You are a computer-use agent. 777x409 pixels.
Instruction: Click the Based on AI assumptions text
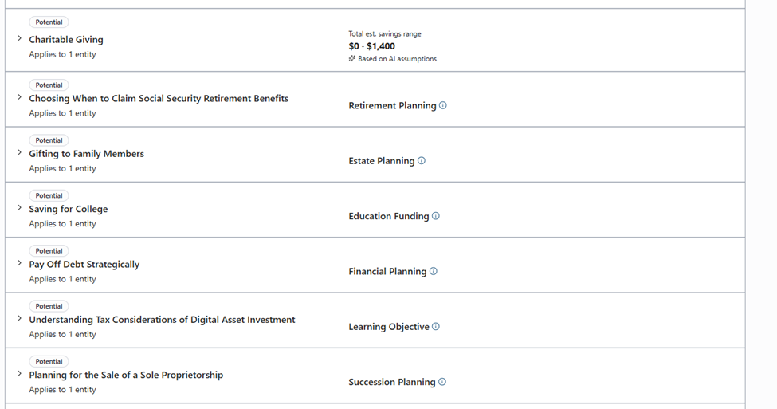pyautogui.click(x=397, y=59)
